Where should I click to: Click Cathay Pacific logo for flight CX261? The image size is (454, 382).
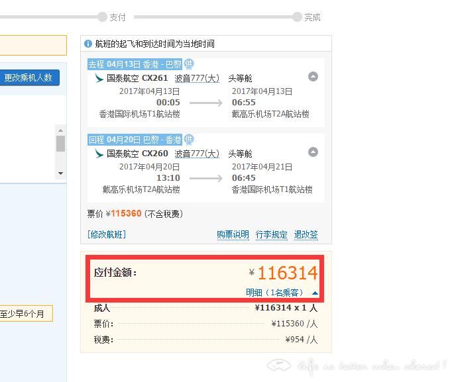[99, 78]
